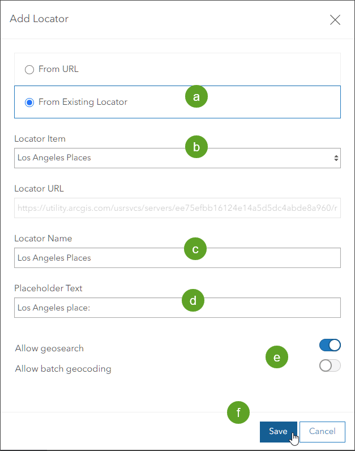Choose the From Existing Locator radio button
Image resolution: width=355 pixels, height=451 pixels.
[29, 103]
